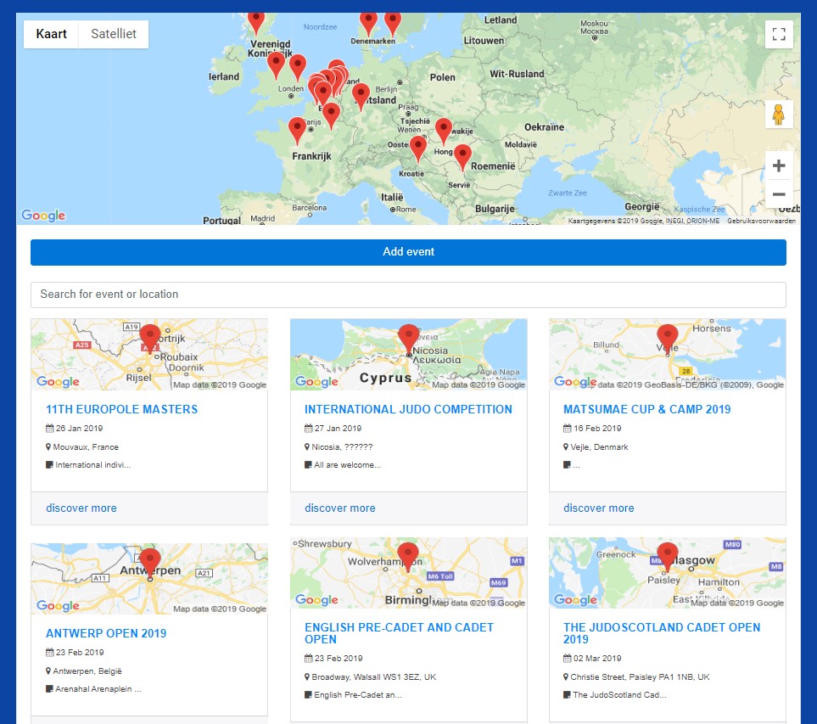Click the 16 Feb 2019 date
Screen dimensions: 817x724
coord(597,429)
